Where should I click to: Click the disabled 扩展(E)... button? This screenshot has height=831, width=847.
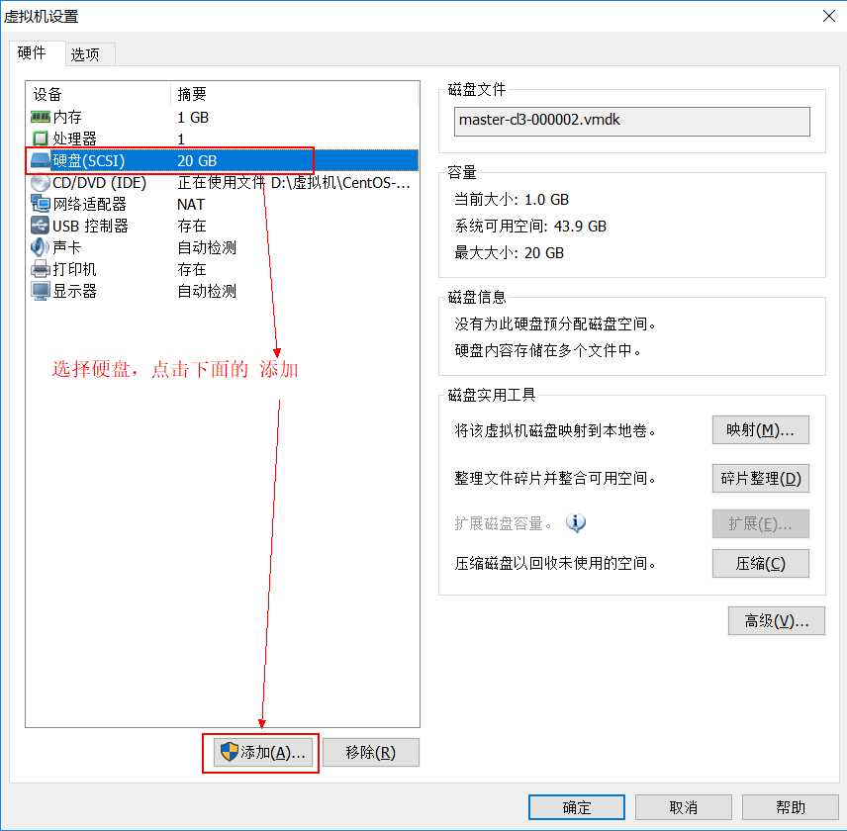761,523
